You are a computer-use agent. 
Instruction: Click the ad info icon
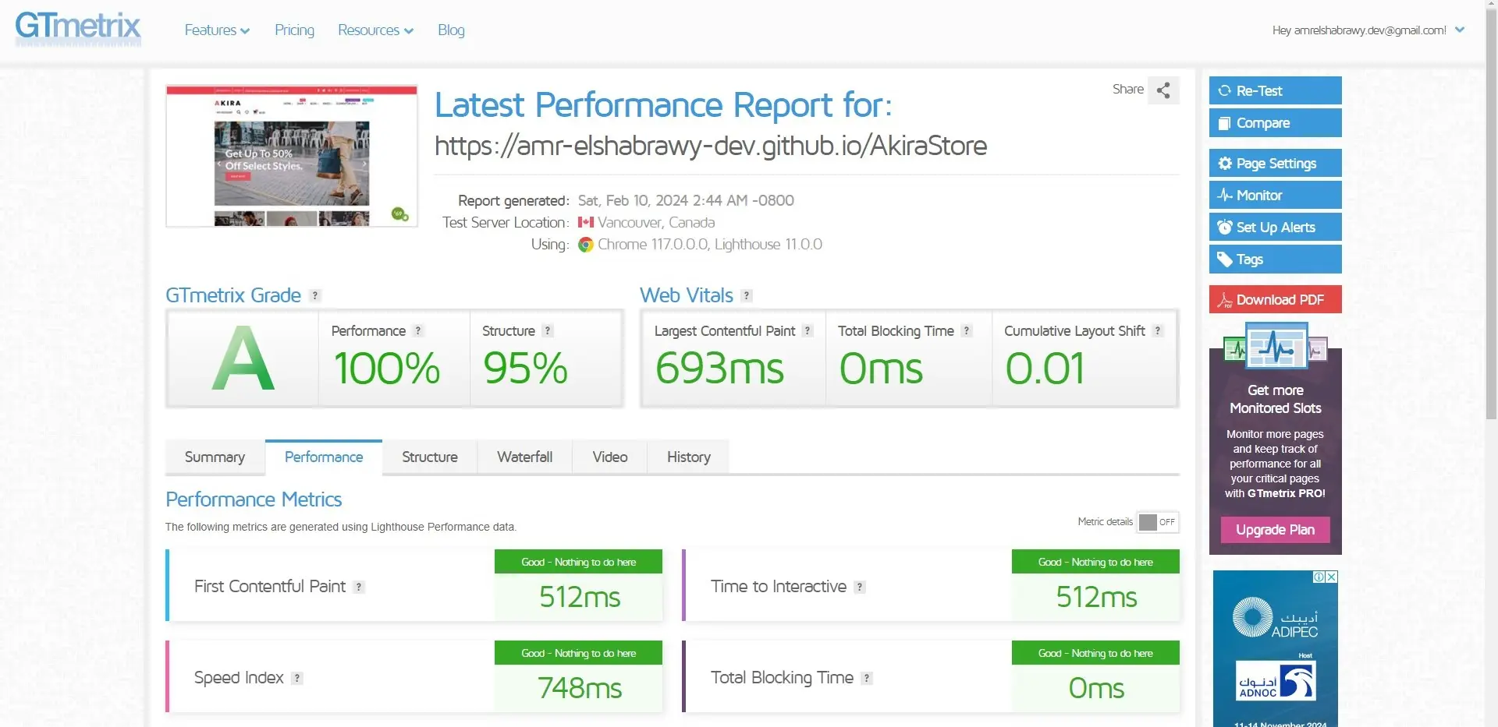[x=1319, y=577]
